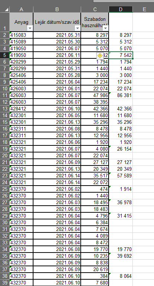Image resolution: width=154 pixels, height=286 pixels.
Task: Click column C cell showing 474
Action: coord(95,189)
